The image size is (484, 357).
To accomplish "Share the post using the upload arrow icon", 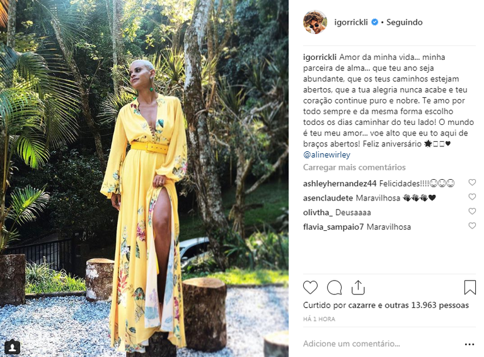I will [358, 287].
